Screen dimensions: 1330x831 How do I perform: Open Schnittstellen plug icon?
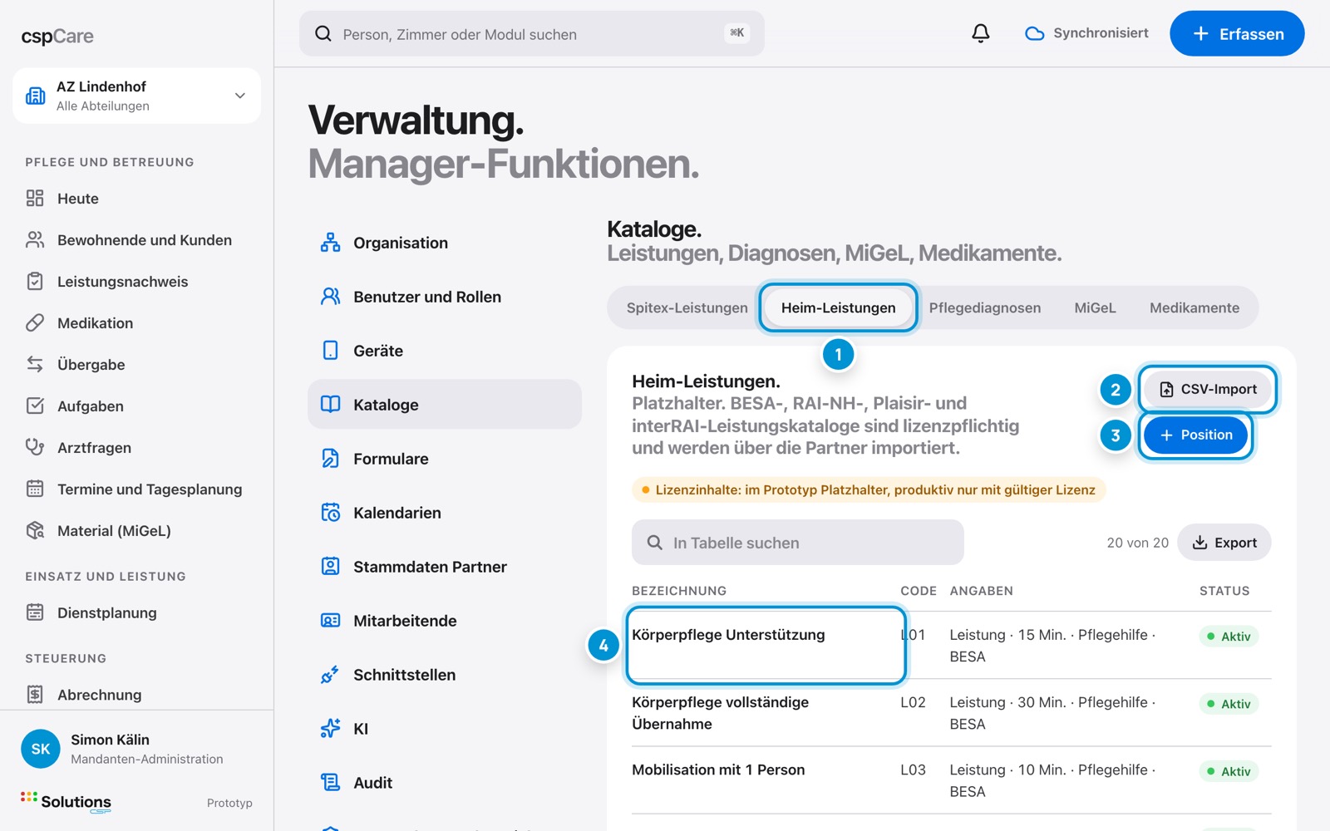[x=330, y=675]
